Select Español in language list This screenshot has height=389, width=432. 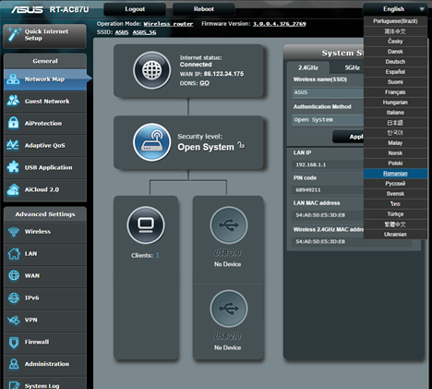click(395, 72)
